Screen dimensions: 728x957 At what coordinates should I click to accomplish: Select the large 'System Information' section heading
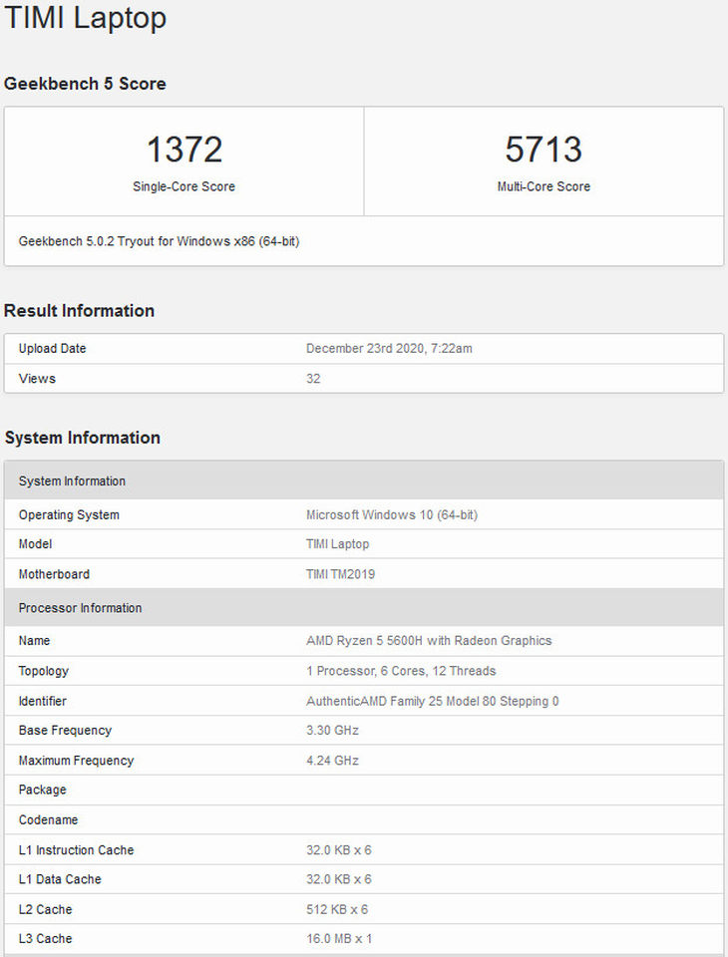point(83,438)
